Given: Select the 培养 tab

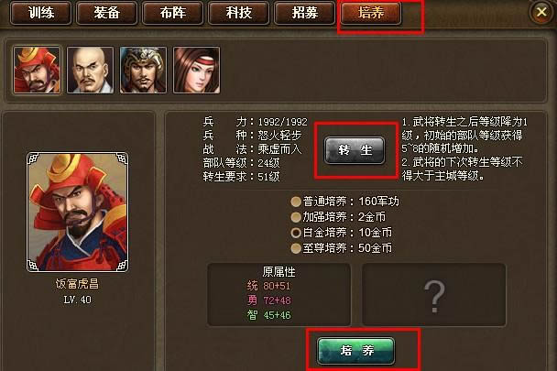Looking at the screenshot, I should pyautogui.click(x=370, y=13).
